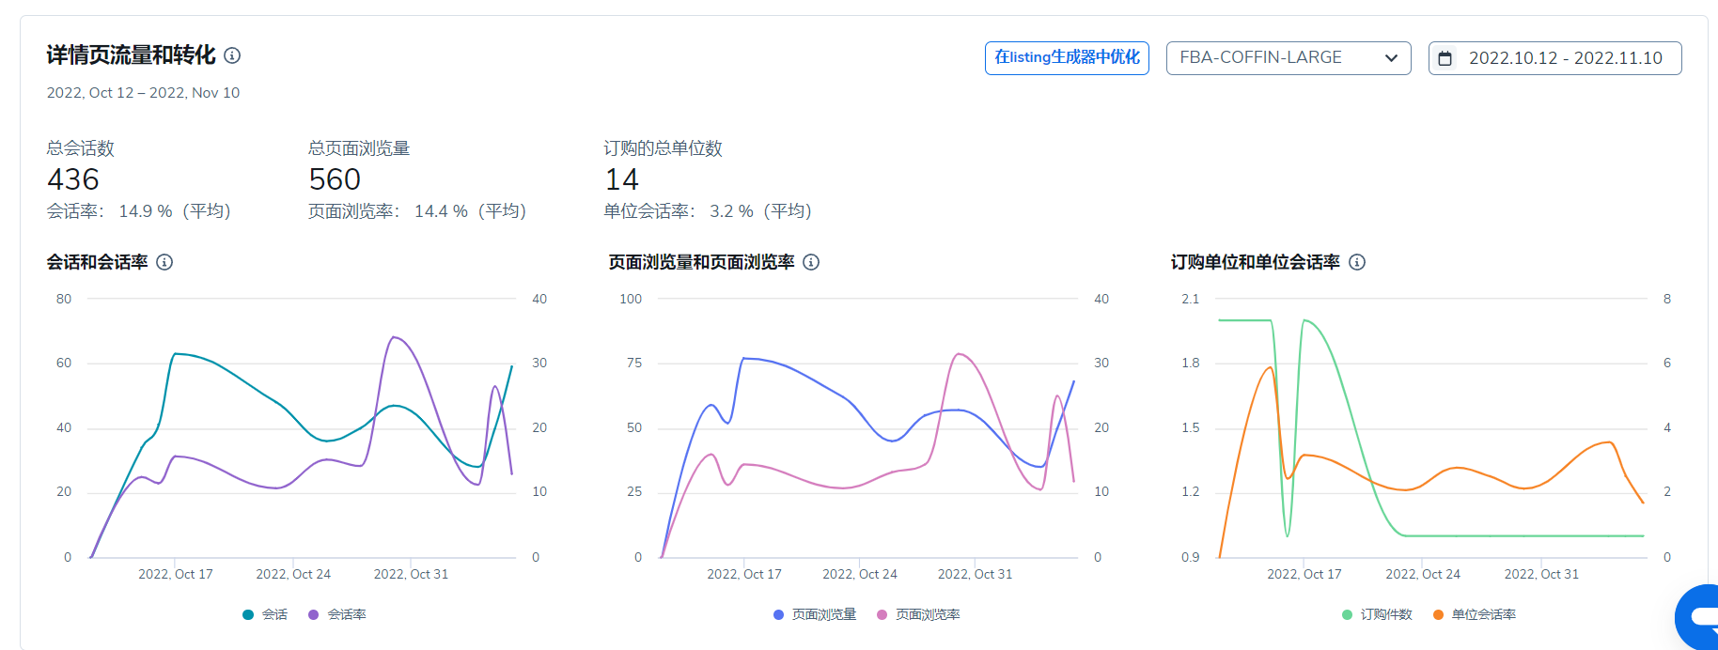The height and width of the screenshot is (650, 1718).
Task: Click the teal 会话 legend color dot
Action: [x=248, y=614]
